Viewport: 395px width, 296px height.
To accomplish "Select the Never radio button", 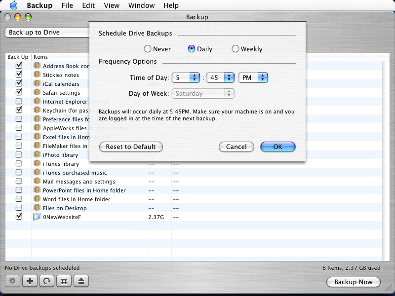I will click(147, 49).
